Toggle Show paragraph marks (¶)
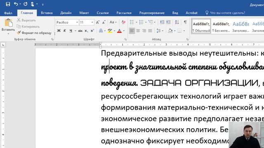Screen dimensions: 264x148 point(185,22)
